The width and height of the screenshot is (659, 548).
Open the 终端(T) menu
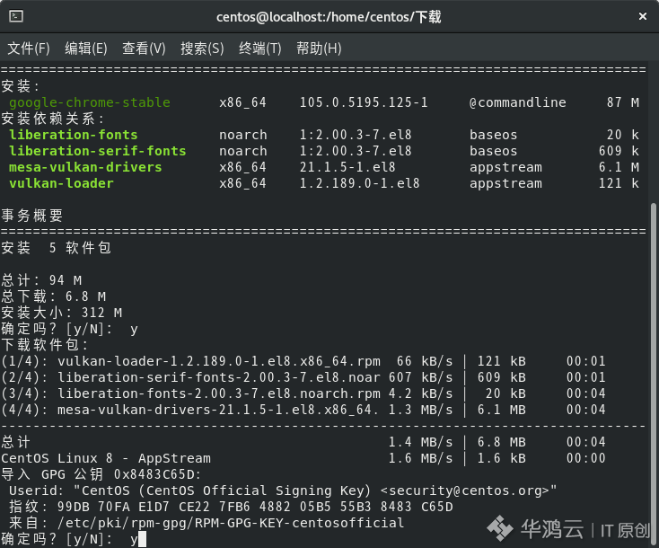pyautogui.click(x=259, y=49)
